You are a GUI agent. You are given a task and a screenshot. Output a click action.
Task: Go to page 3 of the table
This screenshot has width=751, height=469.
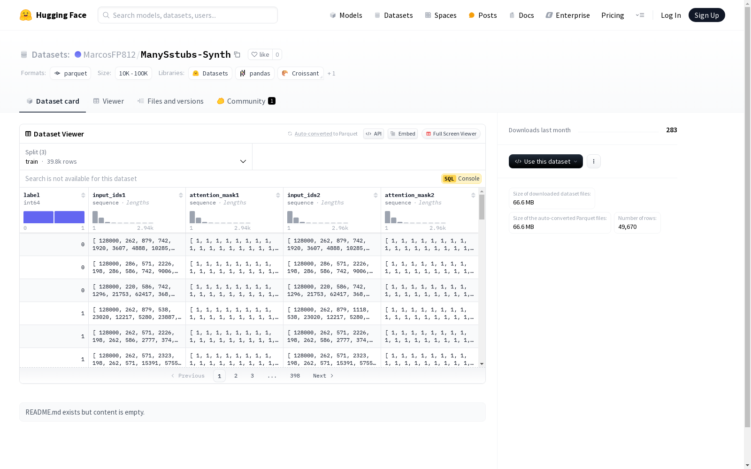(x=252, y=376)
